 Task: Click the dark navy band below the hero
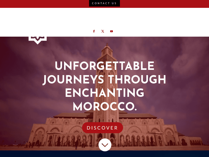click(x=104, y=154)
